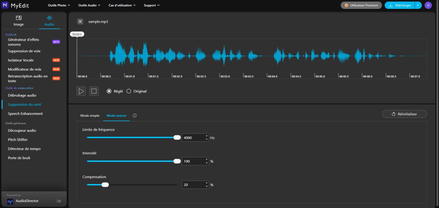Open the Cas d'utilisation menu
Viewport: 439px width, 208px height.
(x=122, y=5)
